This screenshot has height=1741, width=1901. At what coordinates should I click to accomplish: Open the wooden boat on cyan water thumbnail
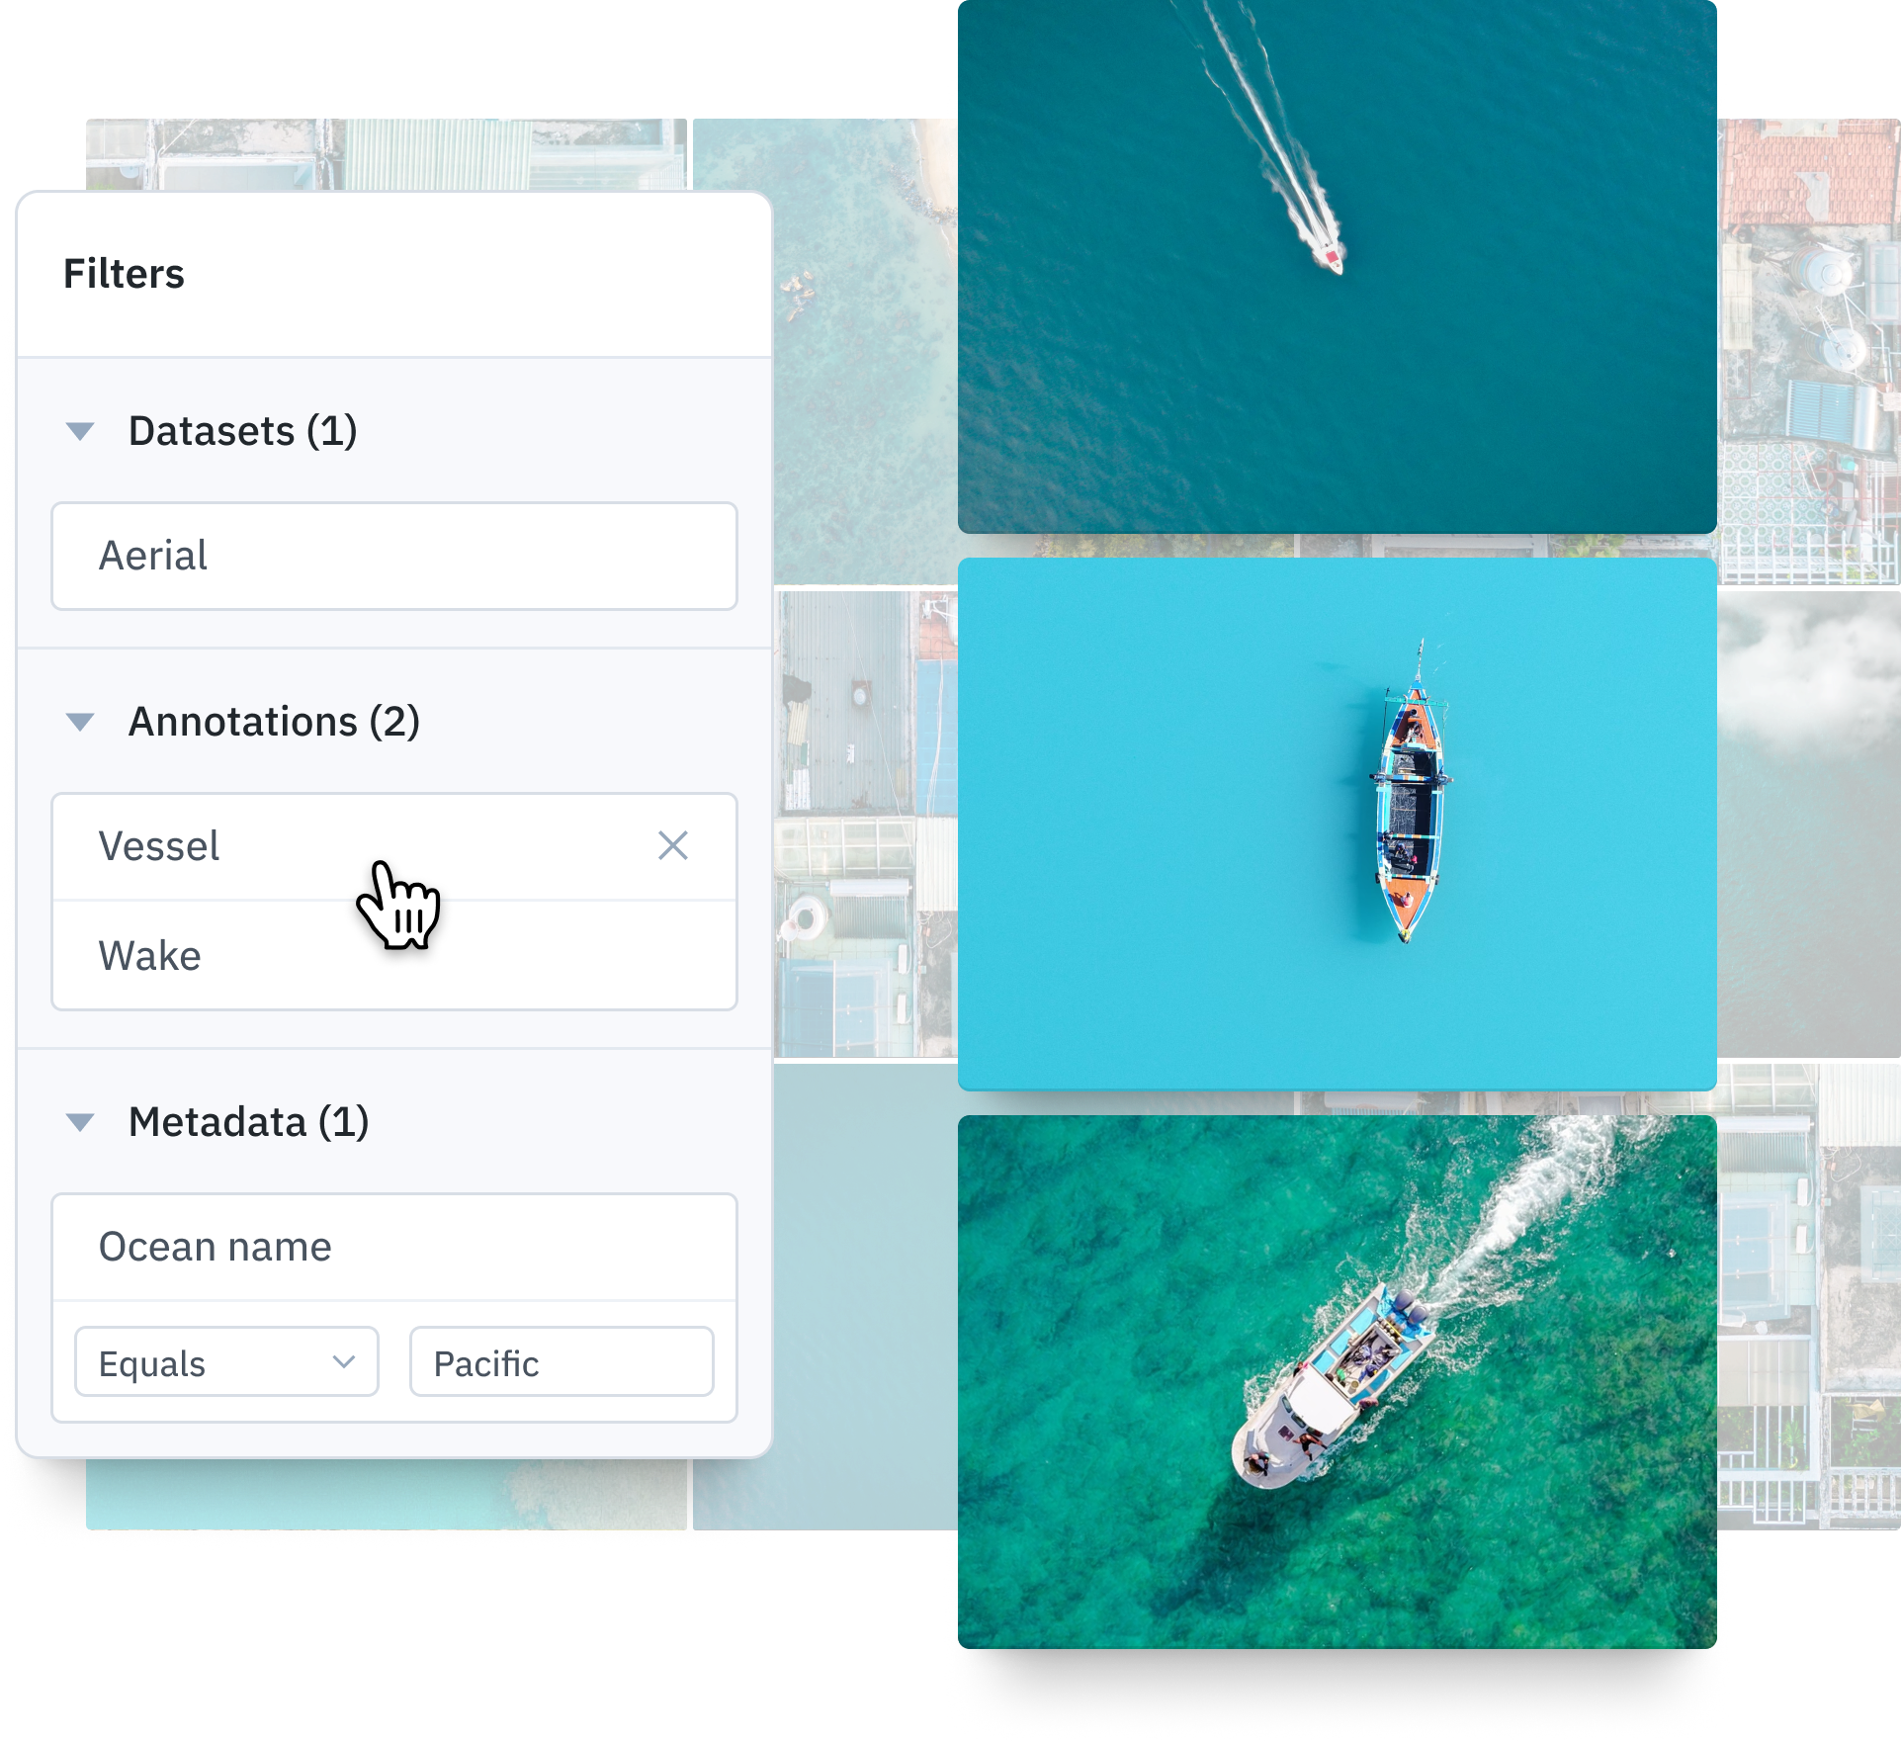1337,825
